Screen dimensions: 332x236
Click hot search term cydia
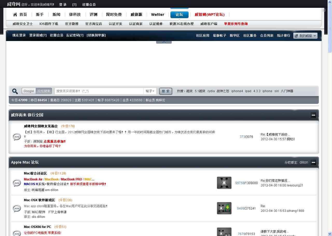(211, 91)
